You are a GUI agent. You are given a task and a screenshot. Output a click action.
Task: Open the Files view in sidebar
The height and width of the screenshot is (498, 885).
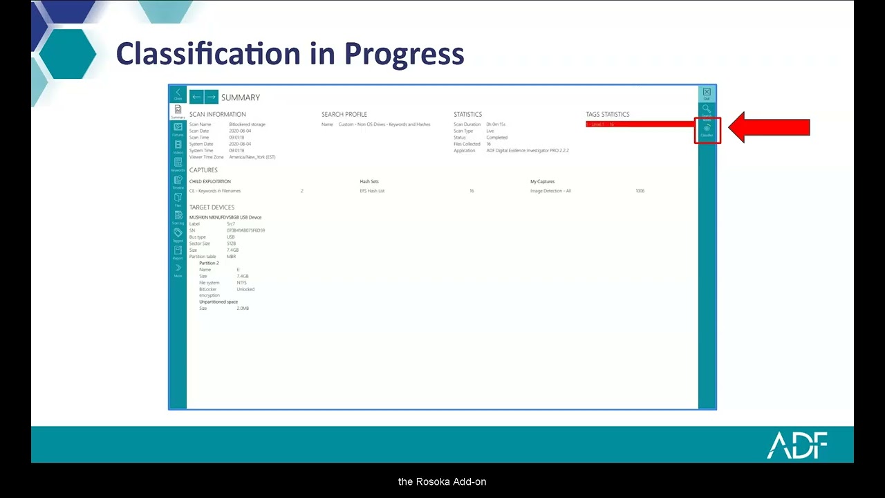(x=178, y=200)
